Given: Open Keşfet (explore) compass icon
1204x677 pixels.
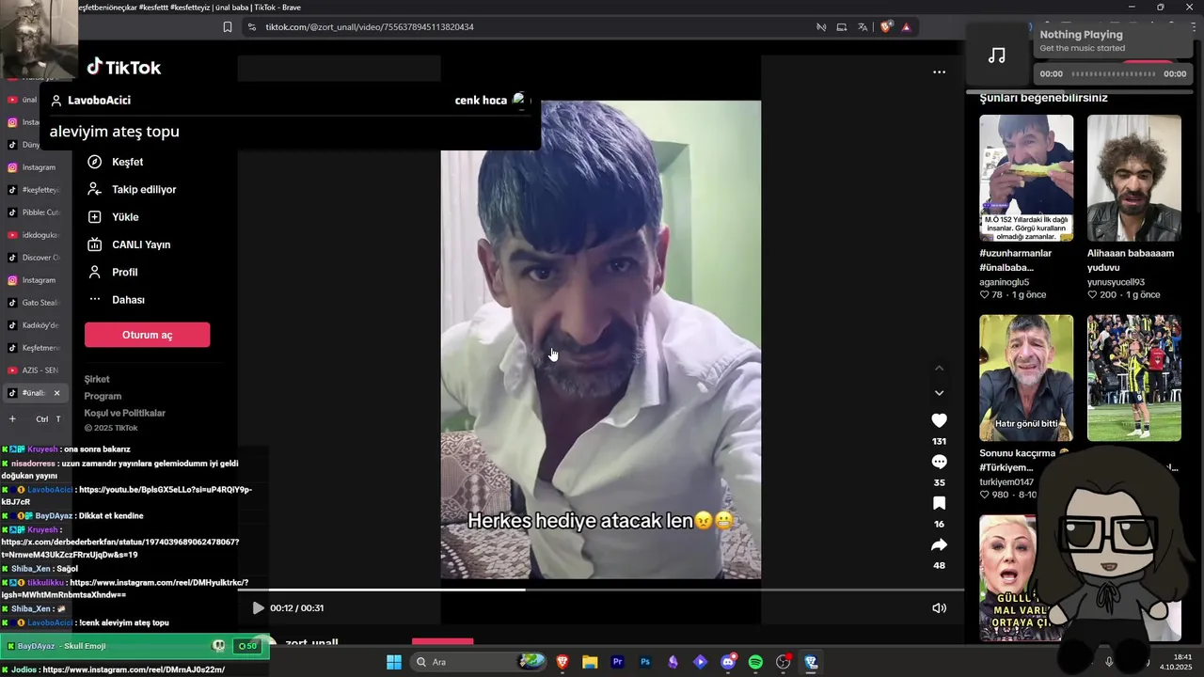Looking at the screenshot, I should (x=94, y=162).
